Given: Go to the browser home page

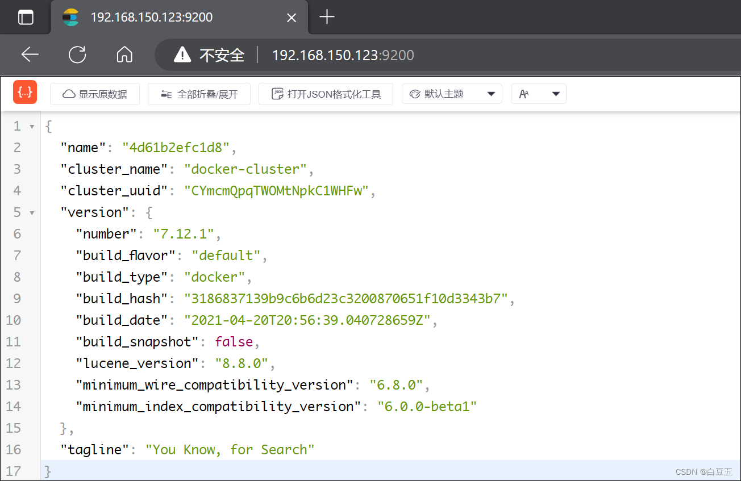Looking at the screenshot, I should pos(124,55).
